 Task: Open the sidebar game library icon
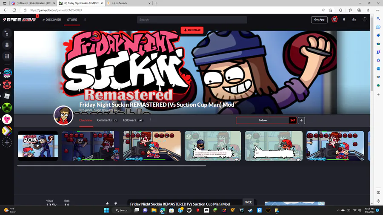point(7,56)
